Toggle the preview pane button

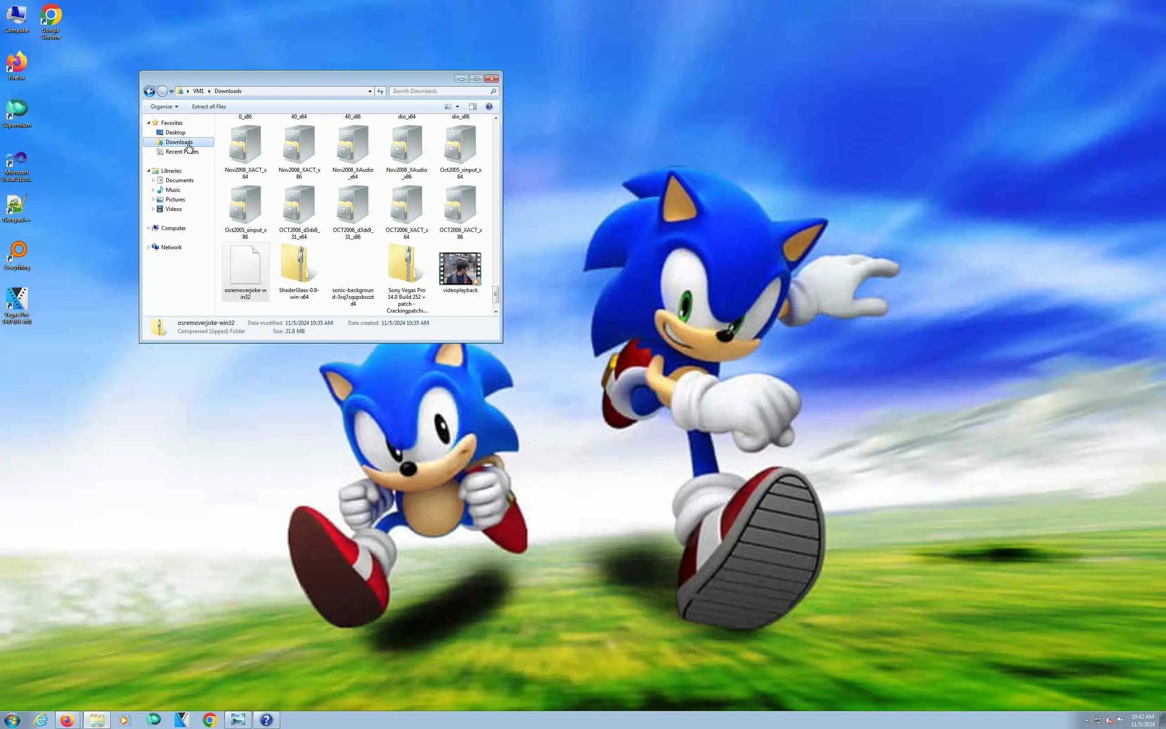tap(473, 107)
